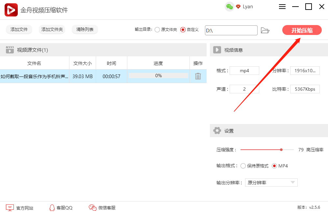Click the 设置 gear icon

click(217, 131)
